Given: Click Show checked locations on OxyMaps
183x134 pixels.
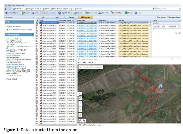Looking at the screenshot, I should [20, 30].
